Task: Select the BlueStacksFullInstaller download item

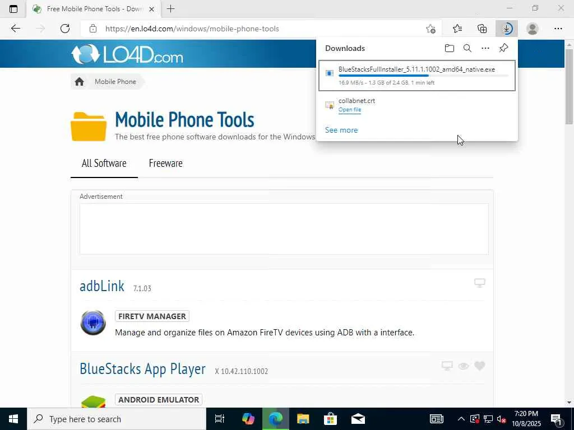Action: pyautogui.click(x=417, y=76)
